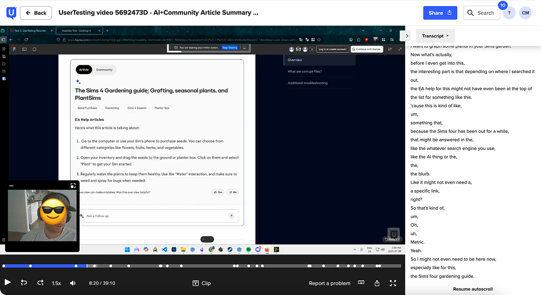Click the Yes thumbs-up feedback button
This screenshot has width=541, height=295.
218,192
